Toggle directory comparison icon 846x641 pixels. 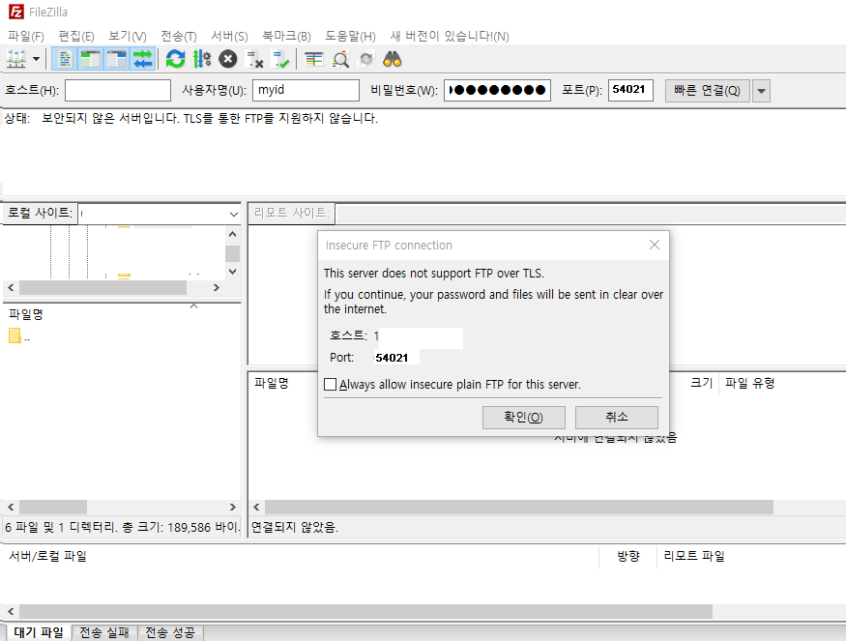(340, 59)
